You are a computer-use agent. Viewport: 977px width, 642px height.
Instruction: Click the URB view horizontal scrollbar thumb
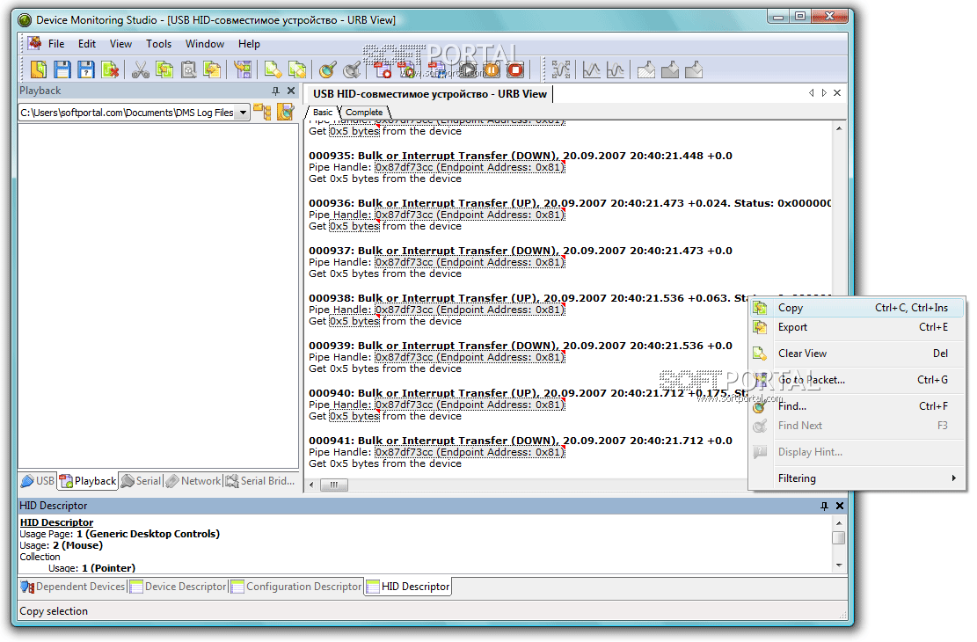(334, 485)
